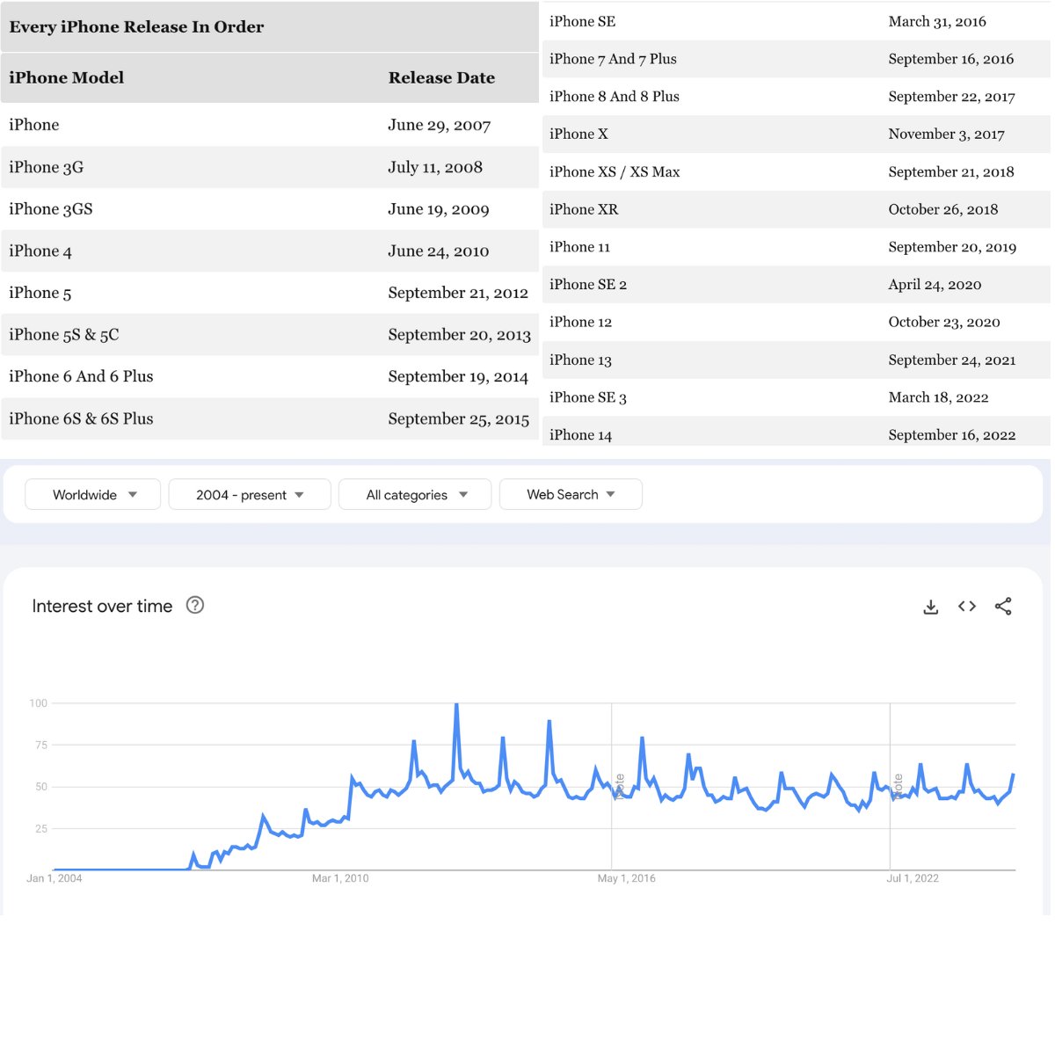
Task: Click the September 21, 2018 date
Action: [951, 171]
